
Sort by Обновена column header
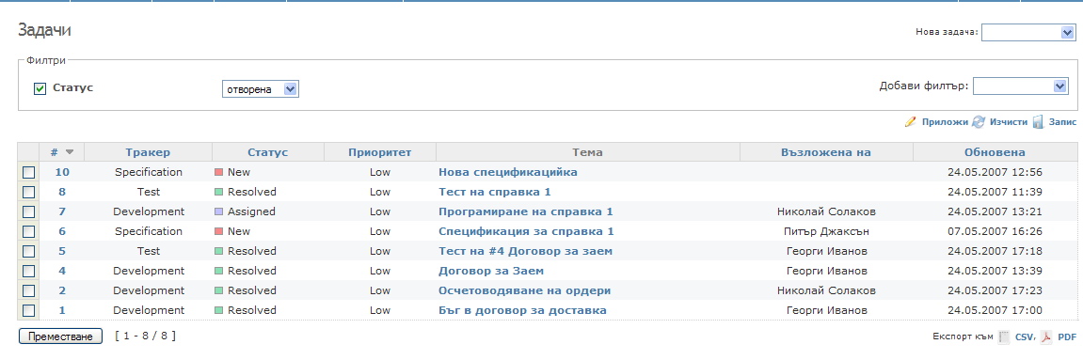pos(995,152)
